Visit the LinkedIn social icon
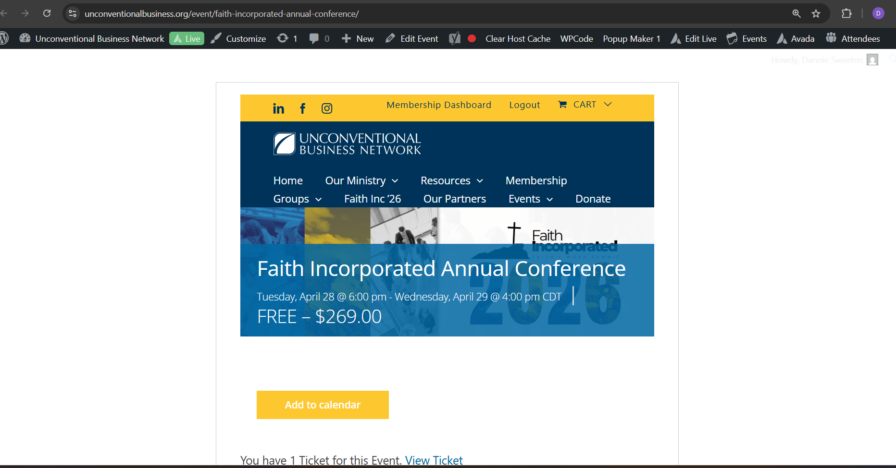 click(278, 108)
